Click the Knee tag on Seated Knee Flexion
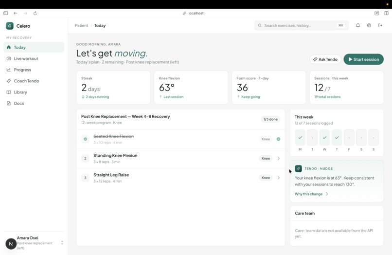Screen dimensions: 392x255 point(266,139)
